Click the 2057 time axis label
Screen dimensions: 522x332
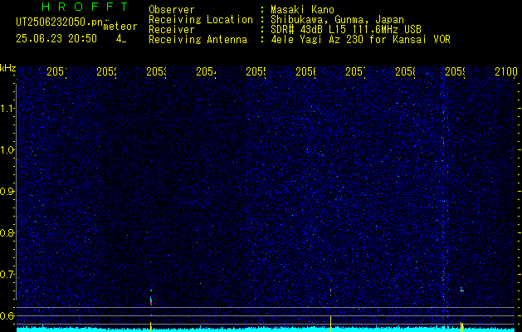tap(355, 71)
